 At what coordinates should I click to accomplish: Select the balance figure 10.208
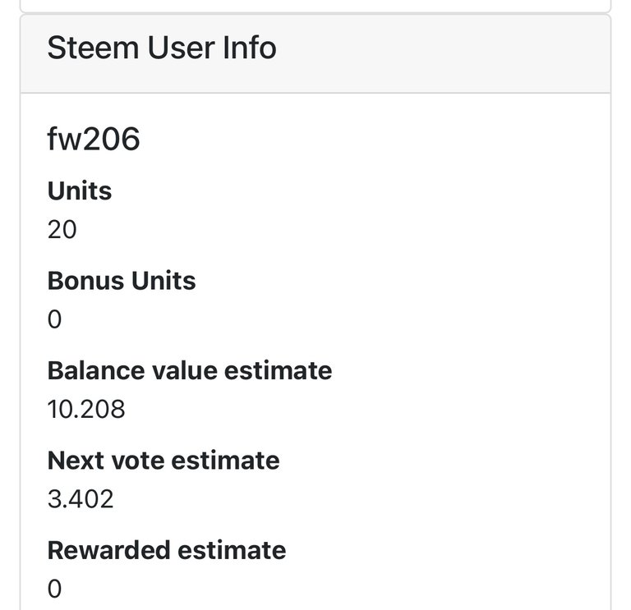tap(86, 408)
